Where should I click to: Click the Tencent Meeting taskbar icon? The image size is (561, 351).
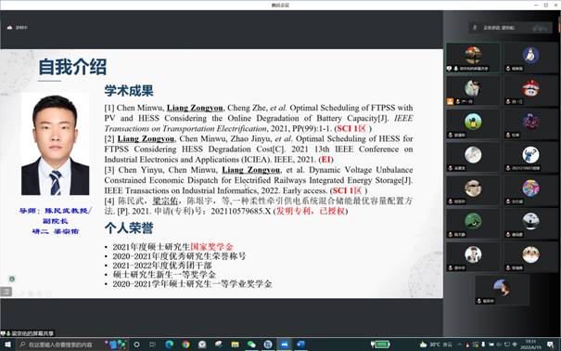285,344
